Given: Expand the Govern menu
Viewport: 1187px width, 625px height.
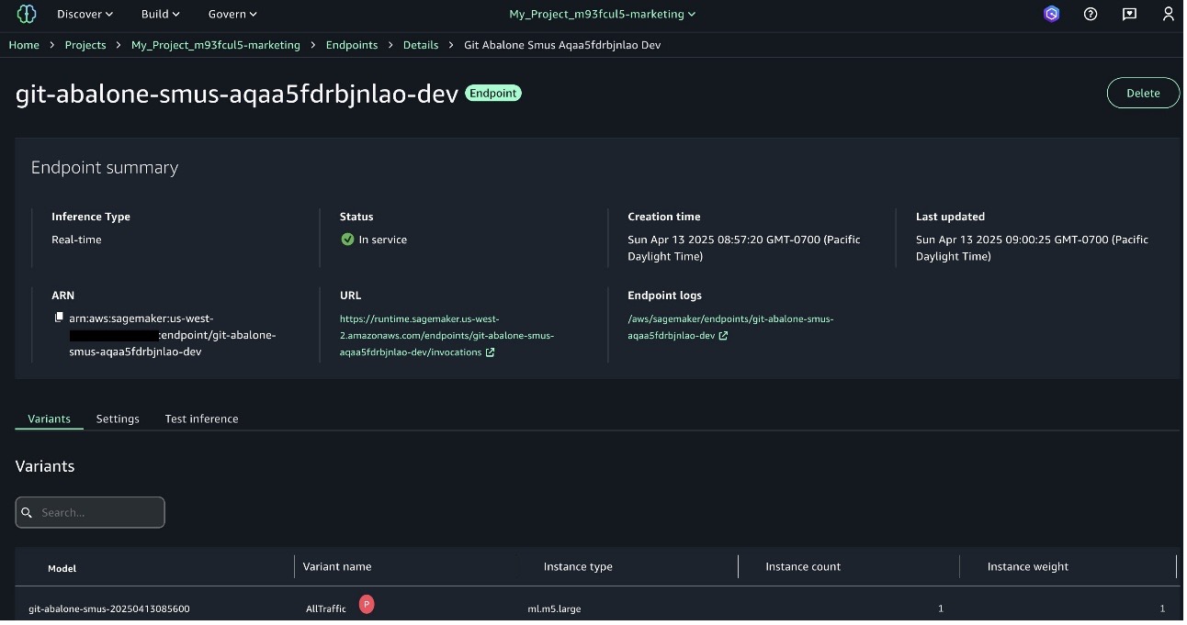Looking at the screenshot, I should point(232,14).
